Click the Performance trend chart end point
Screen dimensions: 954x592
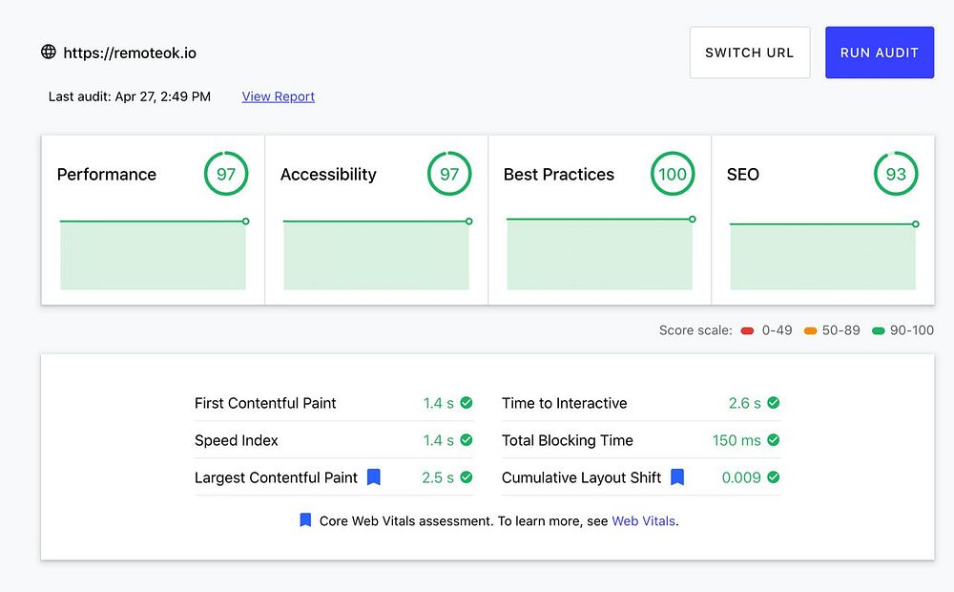pyautogui.click(x=246, y=222)
